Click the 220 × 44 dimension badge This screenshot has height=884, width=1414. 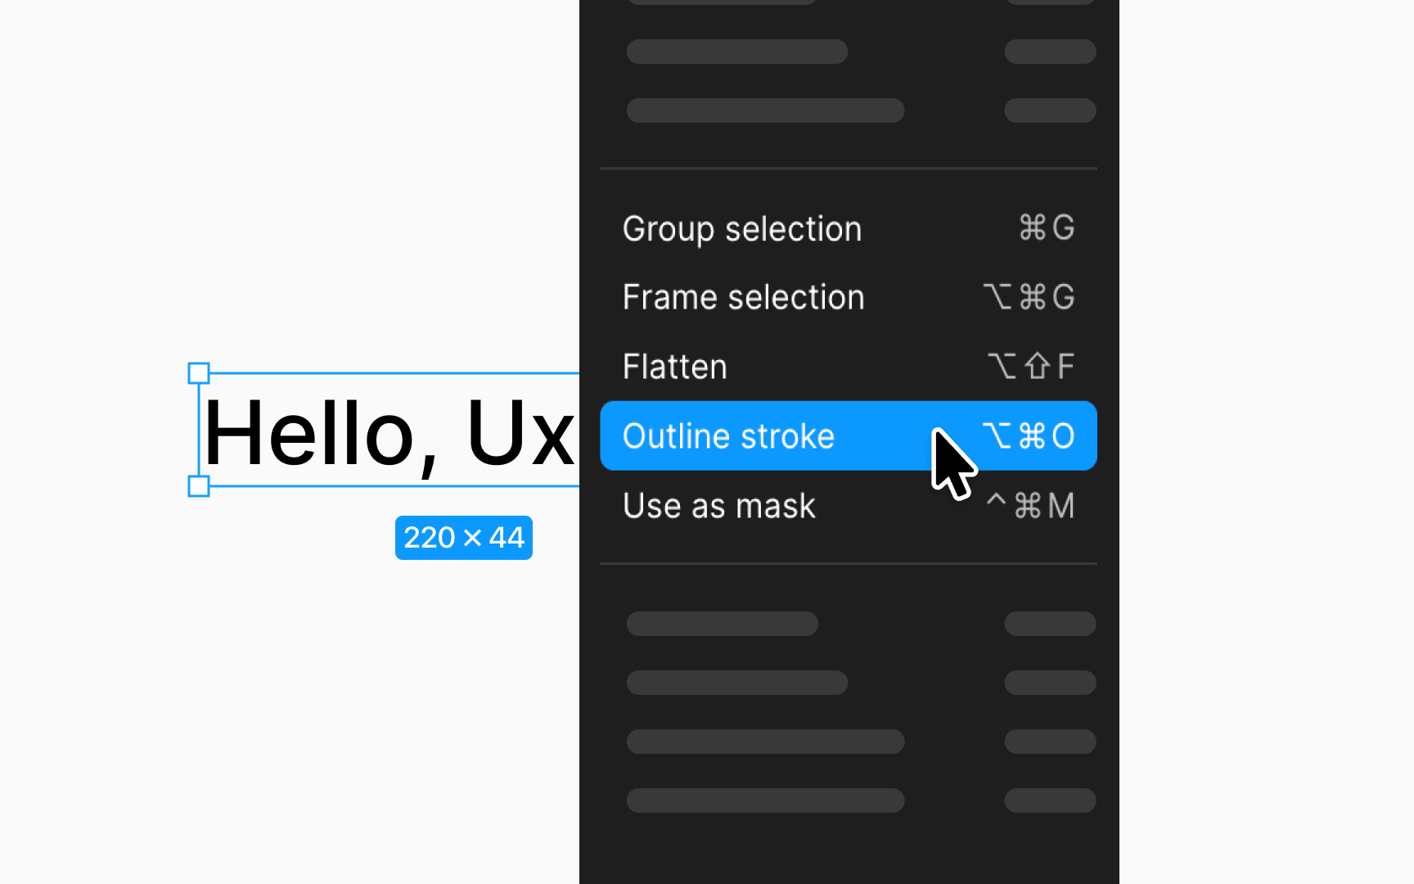pyautogui.click(x=464, y=538)
